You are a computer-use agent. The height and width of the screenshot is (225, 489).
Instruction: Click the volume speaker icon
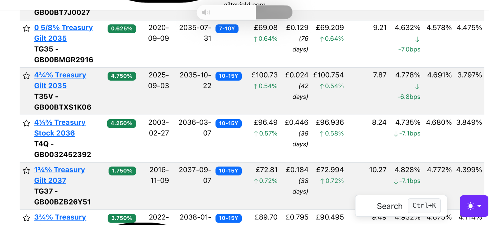point(206,12)
